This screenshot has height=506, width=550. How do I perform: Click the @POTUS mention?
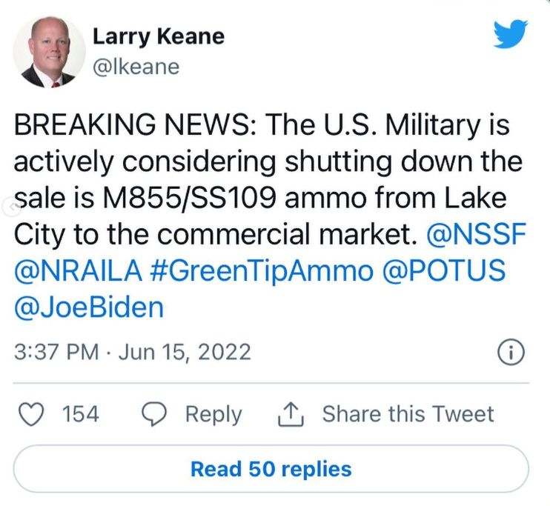point(445,270)
